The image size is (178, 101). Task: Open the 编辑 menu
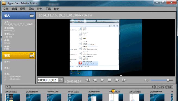tap(14, 9)
